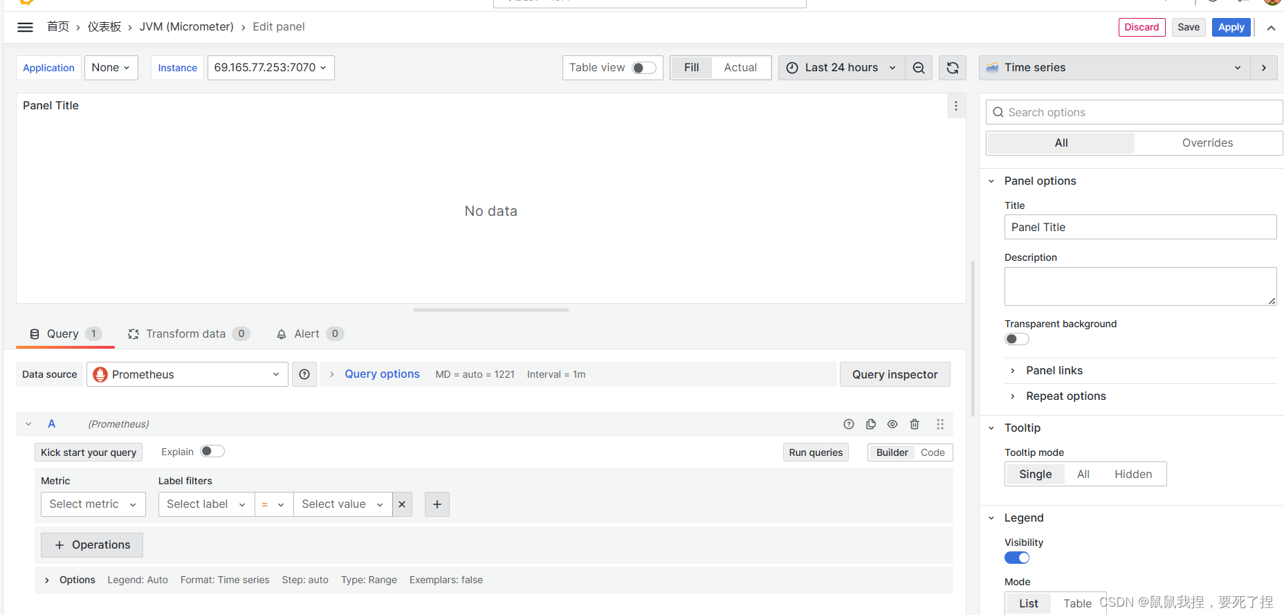1284x615 pixels.
Task: Toggle query A visibility eye icon
Action: (892, 424)
